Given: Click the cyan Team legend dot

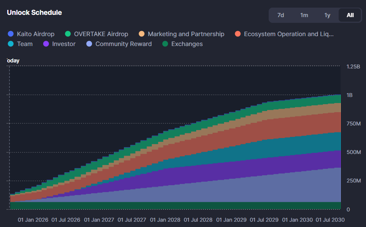Looking at the screenshot, I should pos(11,44).
